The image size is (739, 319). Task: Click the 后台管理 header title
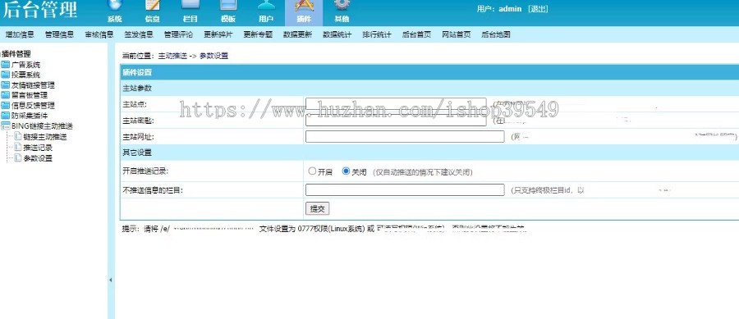40,9
